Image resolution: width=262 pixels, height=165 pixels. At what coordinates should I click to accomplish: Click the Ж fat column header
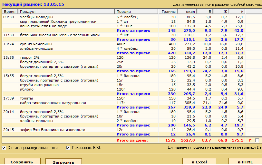coord(221,12)
